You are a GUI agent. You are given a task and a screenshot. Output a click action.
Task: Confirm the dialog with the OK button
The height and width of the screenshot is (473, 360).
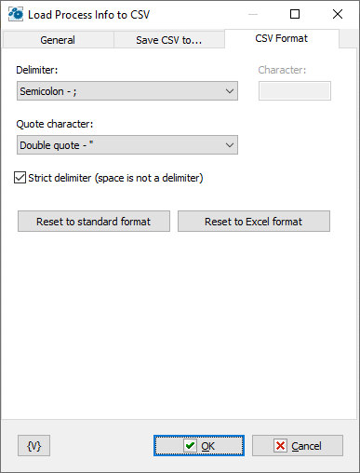point(199,446)
